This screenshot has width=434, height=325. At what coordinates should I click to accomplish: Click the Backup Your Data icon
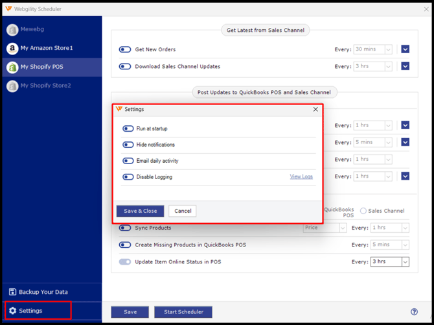(12, 292)
